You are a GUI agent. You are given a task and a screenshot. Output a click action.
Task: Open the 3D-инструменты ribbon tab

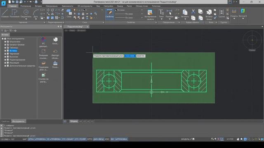pos(85,6)
